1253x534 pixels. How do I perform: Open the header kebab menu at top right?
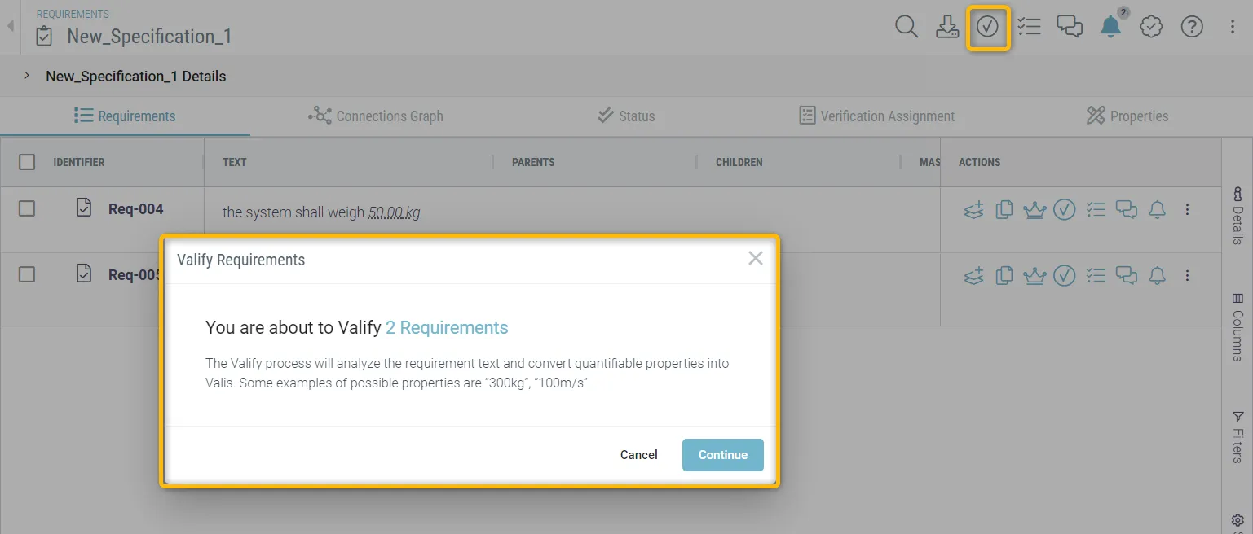[x=1233, y=27]
